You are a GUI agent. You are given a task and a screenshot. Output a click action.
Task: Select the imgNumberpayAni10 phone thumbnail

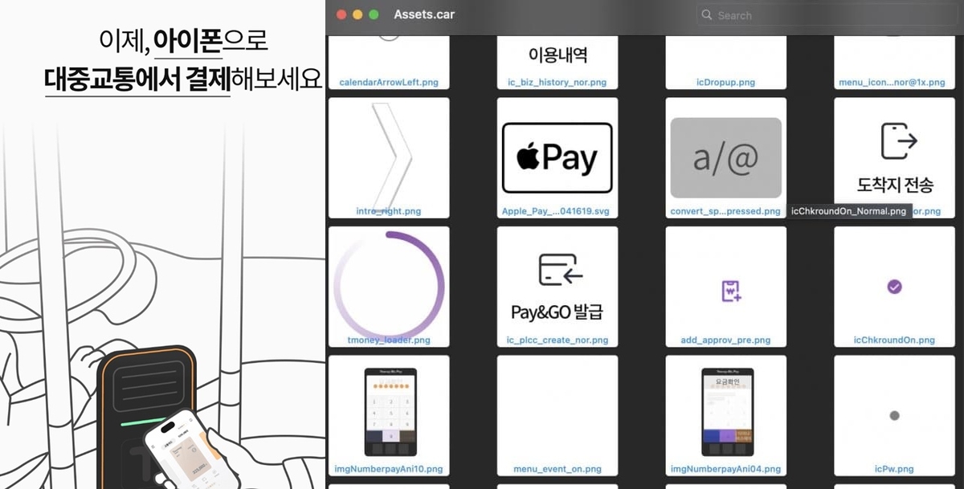391,412
